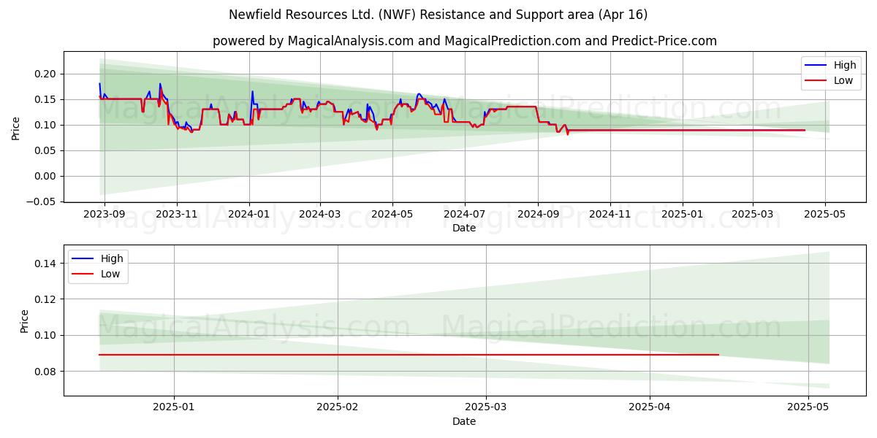Click 'High' in the top chart legend
The height and width of the screenshot is (438, 877).
(845, 66)
